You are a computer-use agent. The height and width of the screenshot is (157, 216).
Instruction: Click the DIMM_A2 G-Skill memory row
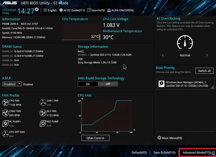(x=23, y=56)
